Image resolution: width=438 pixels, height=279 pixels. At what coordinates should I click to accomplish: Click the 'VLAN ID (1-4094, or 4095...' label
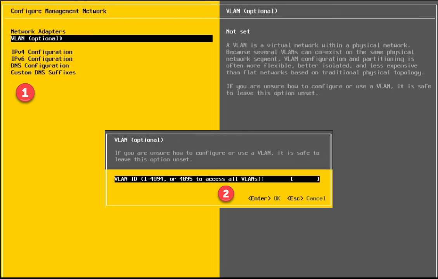point(189,179)
